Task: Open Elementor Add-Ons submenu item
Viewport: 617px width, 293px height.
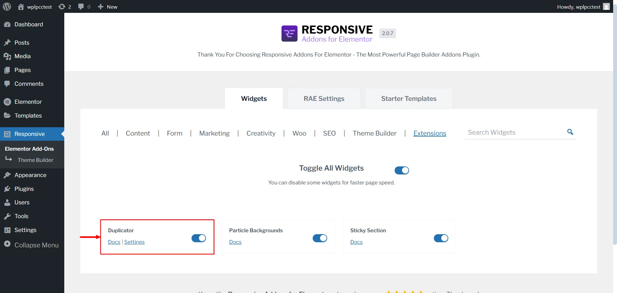Action: tap(29, 149)
